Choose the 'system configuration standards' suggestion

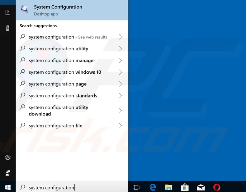63,96
